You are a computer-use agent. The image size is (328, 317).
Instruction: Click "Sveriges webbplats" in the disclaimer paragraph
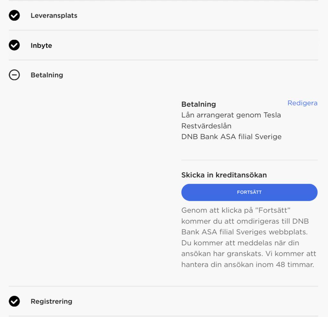272,232
